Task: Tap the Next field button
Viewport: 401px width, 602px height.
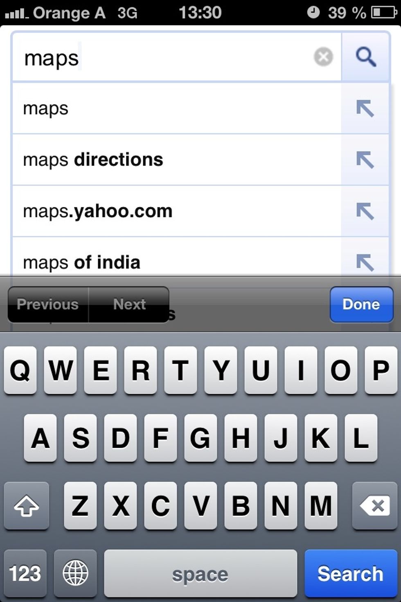Action: pyautogui.click(x=129, y=304)
